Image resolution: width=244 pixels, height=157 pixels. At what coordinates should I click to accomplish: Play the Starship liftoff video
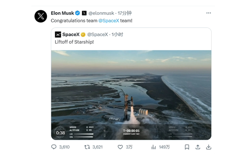coord(131,95)
